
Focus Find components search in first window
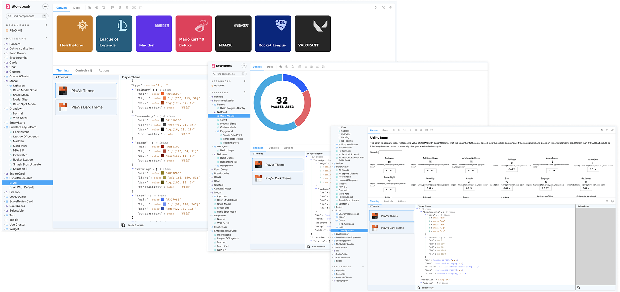coord(27,16)
